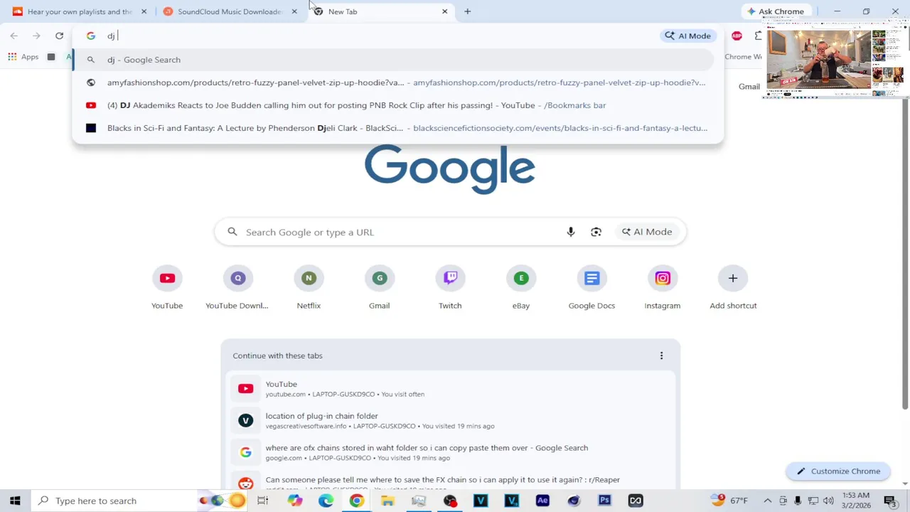Open Copilot from the taskbar

pos(295,501)
